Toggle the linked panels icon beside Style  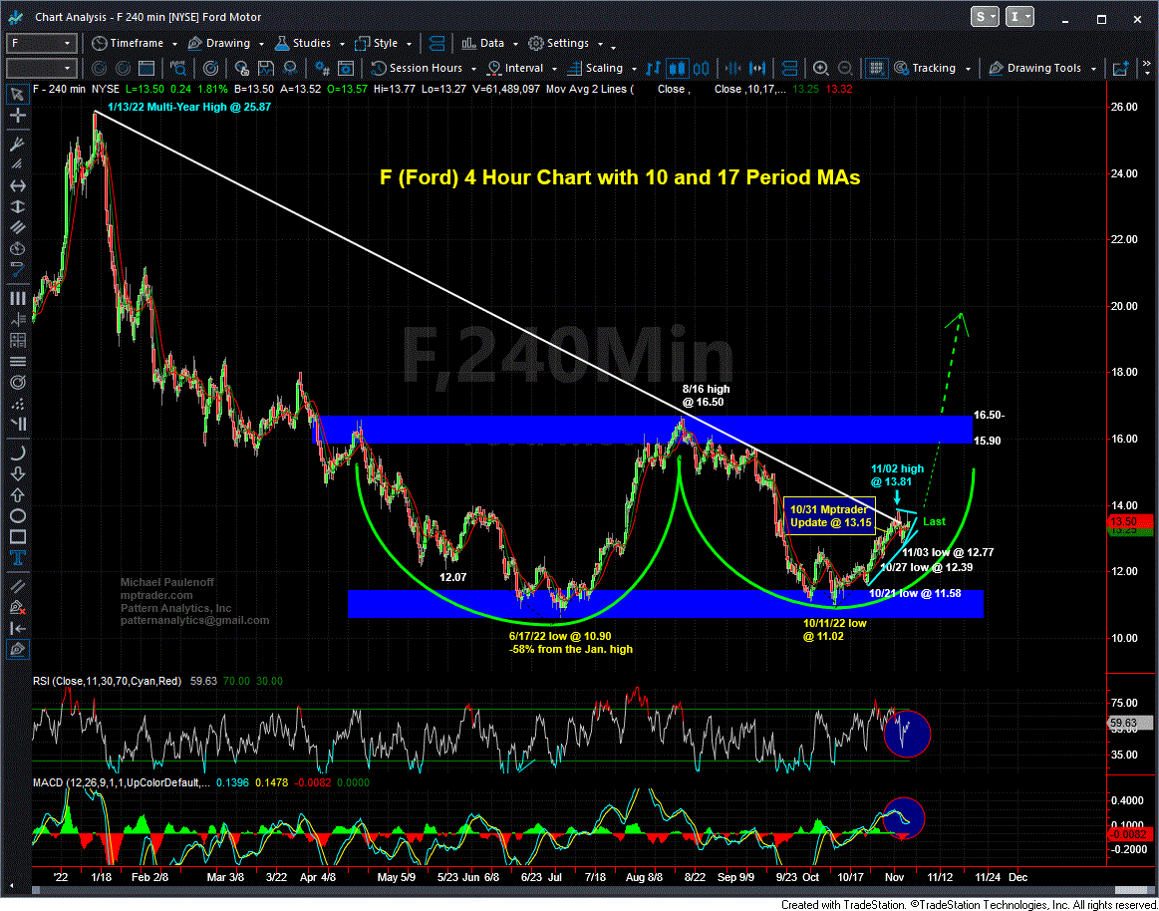pyautogui.click(x=437, y=43)
